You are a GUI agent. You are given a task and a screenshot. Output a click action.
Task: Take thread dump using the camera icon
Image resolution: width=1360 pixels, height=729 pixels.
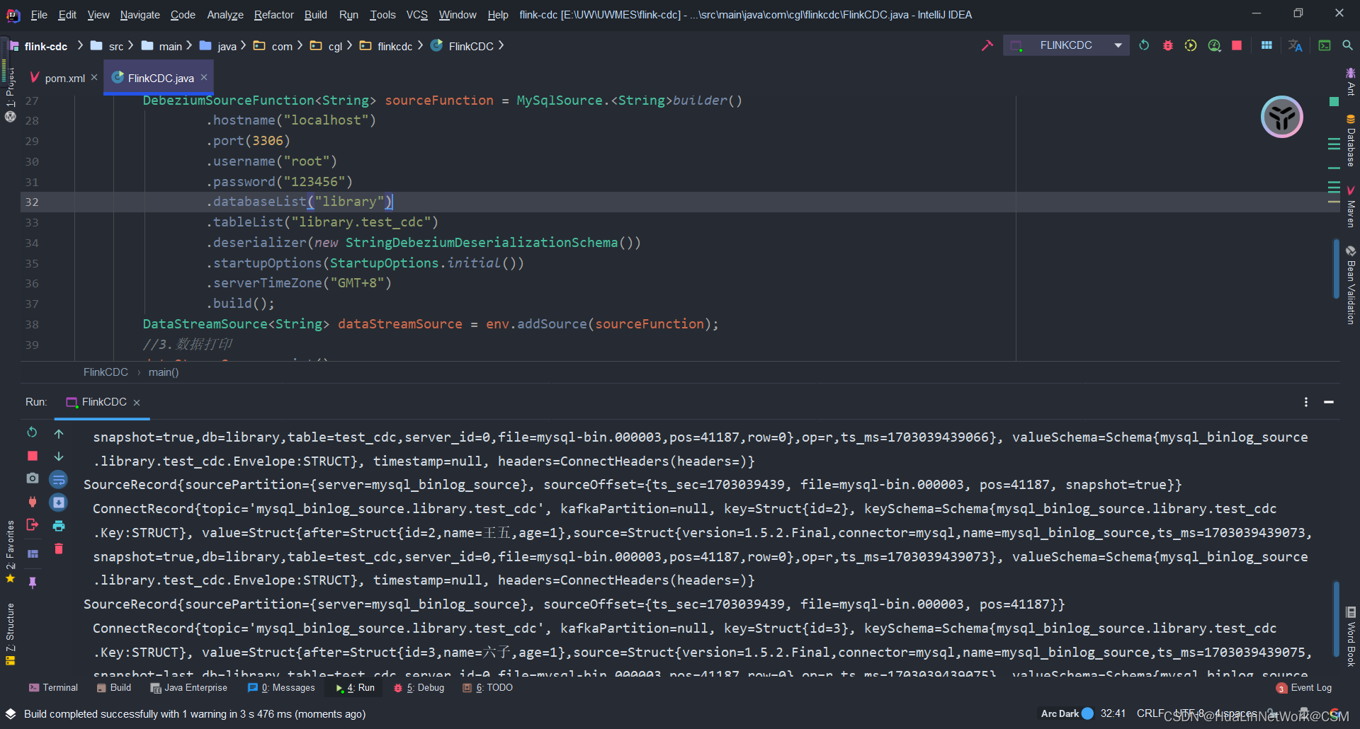coord(32,479)
